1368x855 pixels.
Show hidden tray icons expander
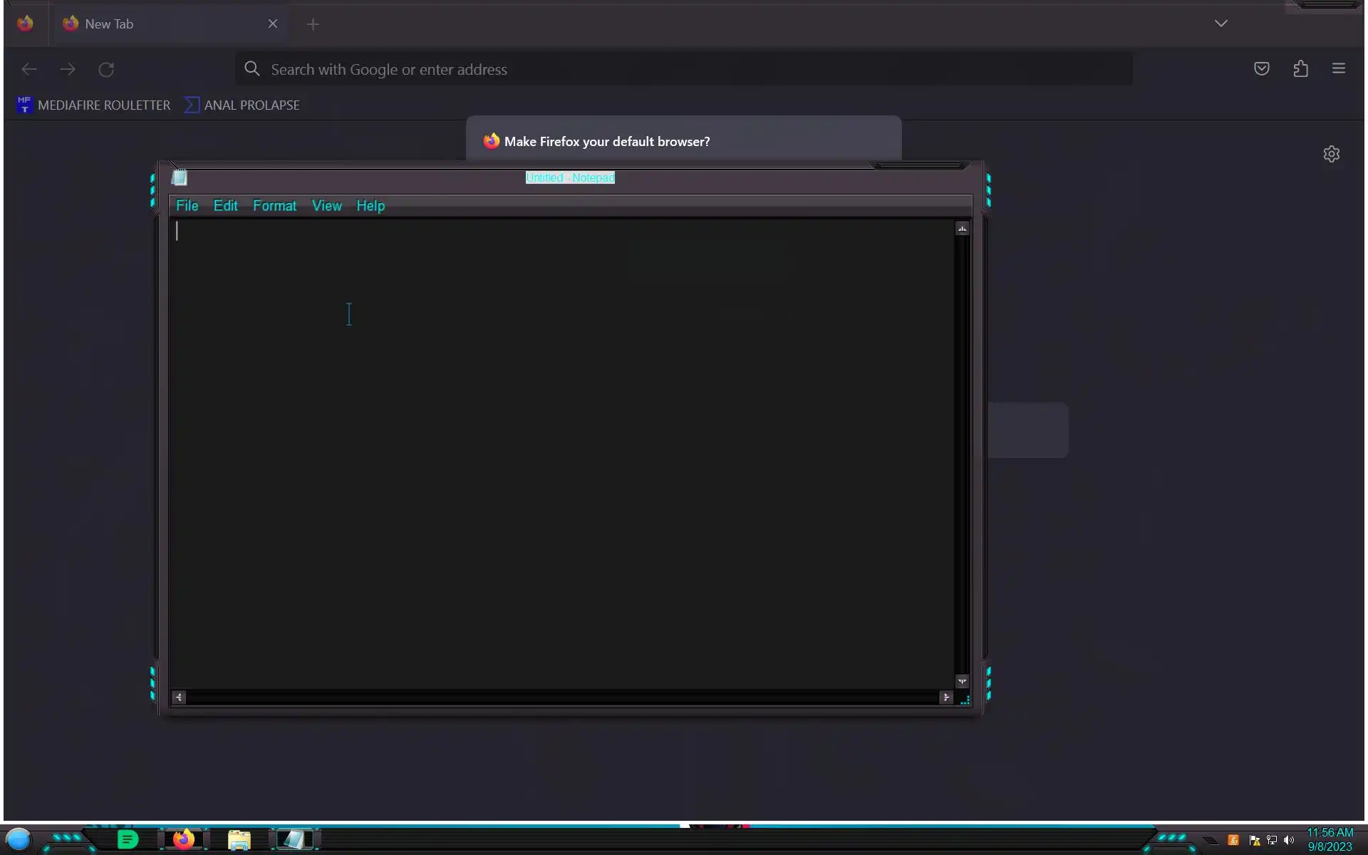pyautogui.click(x=1211, y=840)
